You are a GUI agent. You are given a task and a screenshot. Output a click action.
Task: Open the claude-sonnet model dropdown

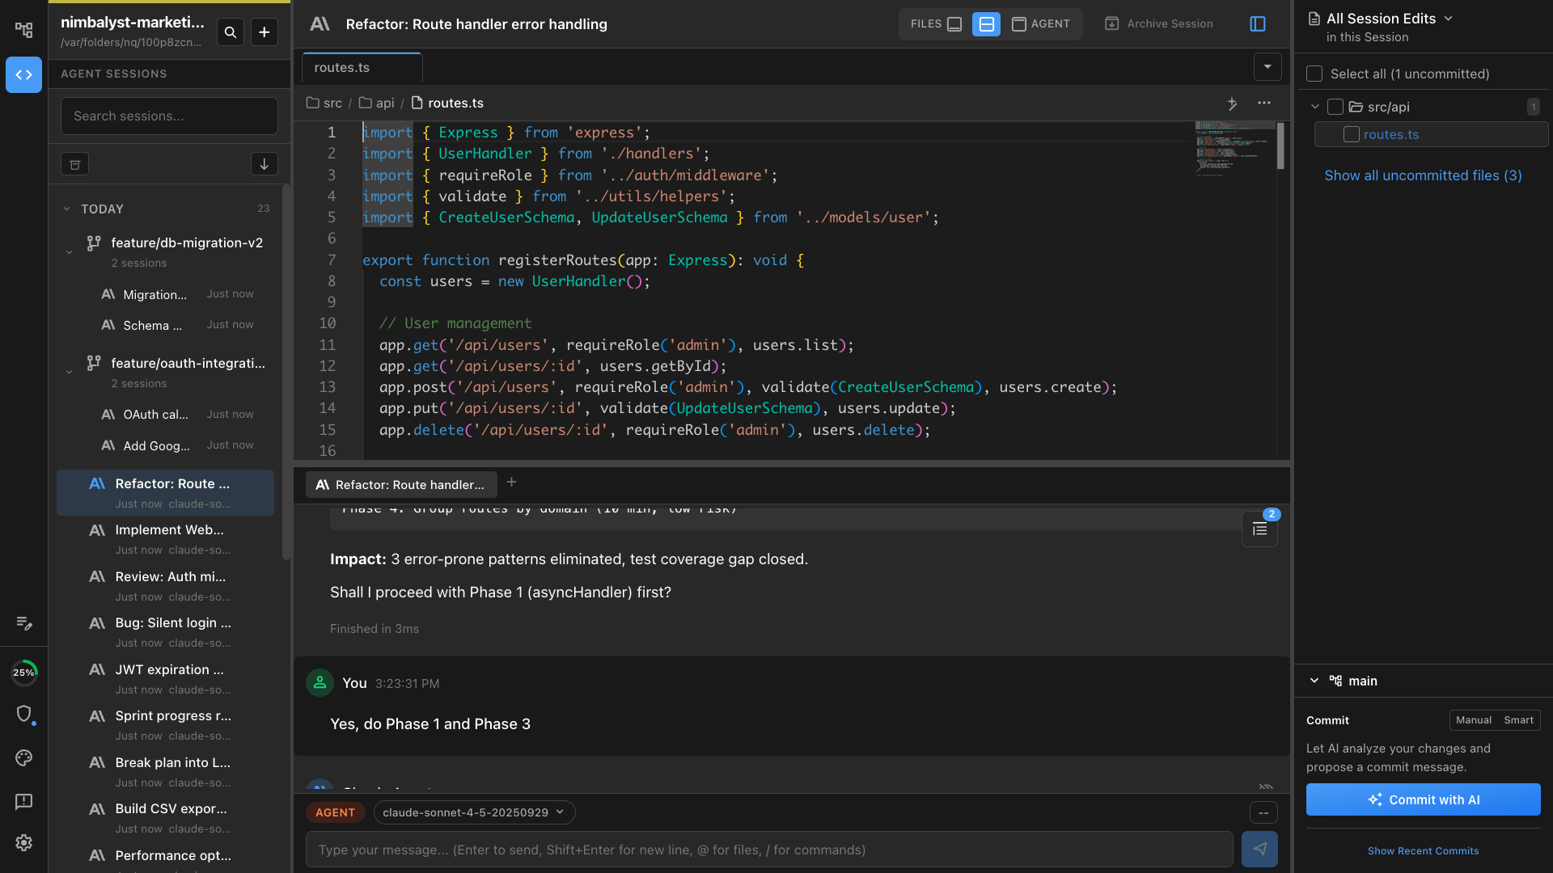[x=474, y=812]
